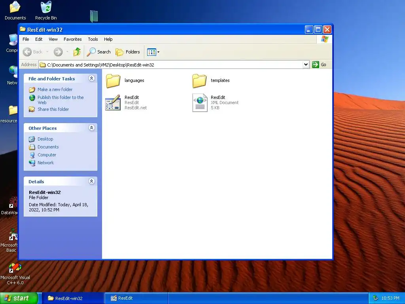This screenshot has width=405, height=304.
Task: Toggle the Folders pane
Action: (128, 52)
